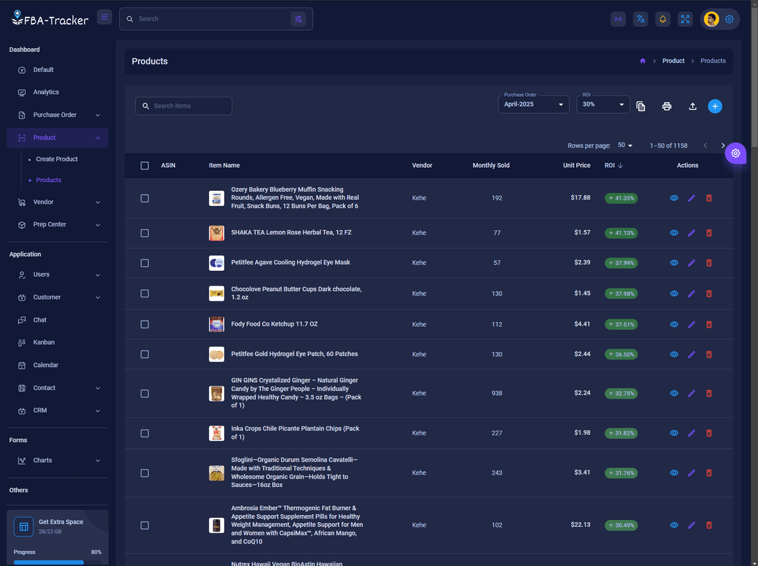This screenshot has height=566, width=758.
Task: Toggle the fullscreen icon in header
Action: [685, 20]
